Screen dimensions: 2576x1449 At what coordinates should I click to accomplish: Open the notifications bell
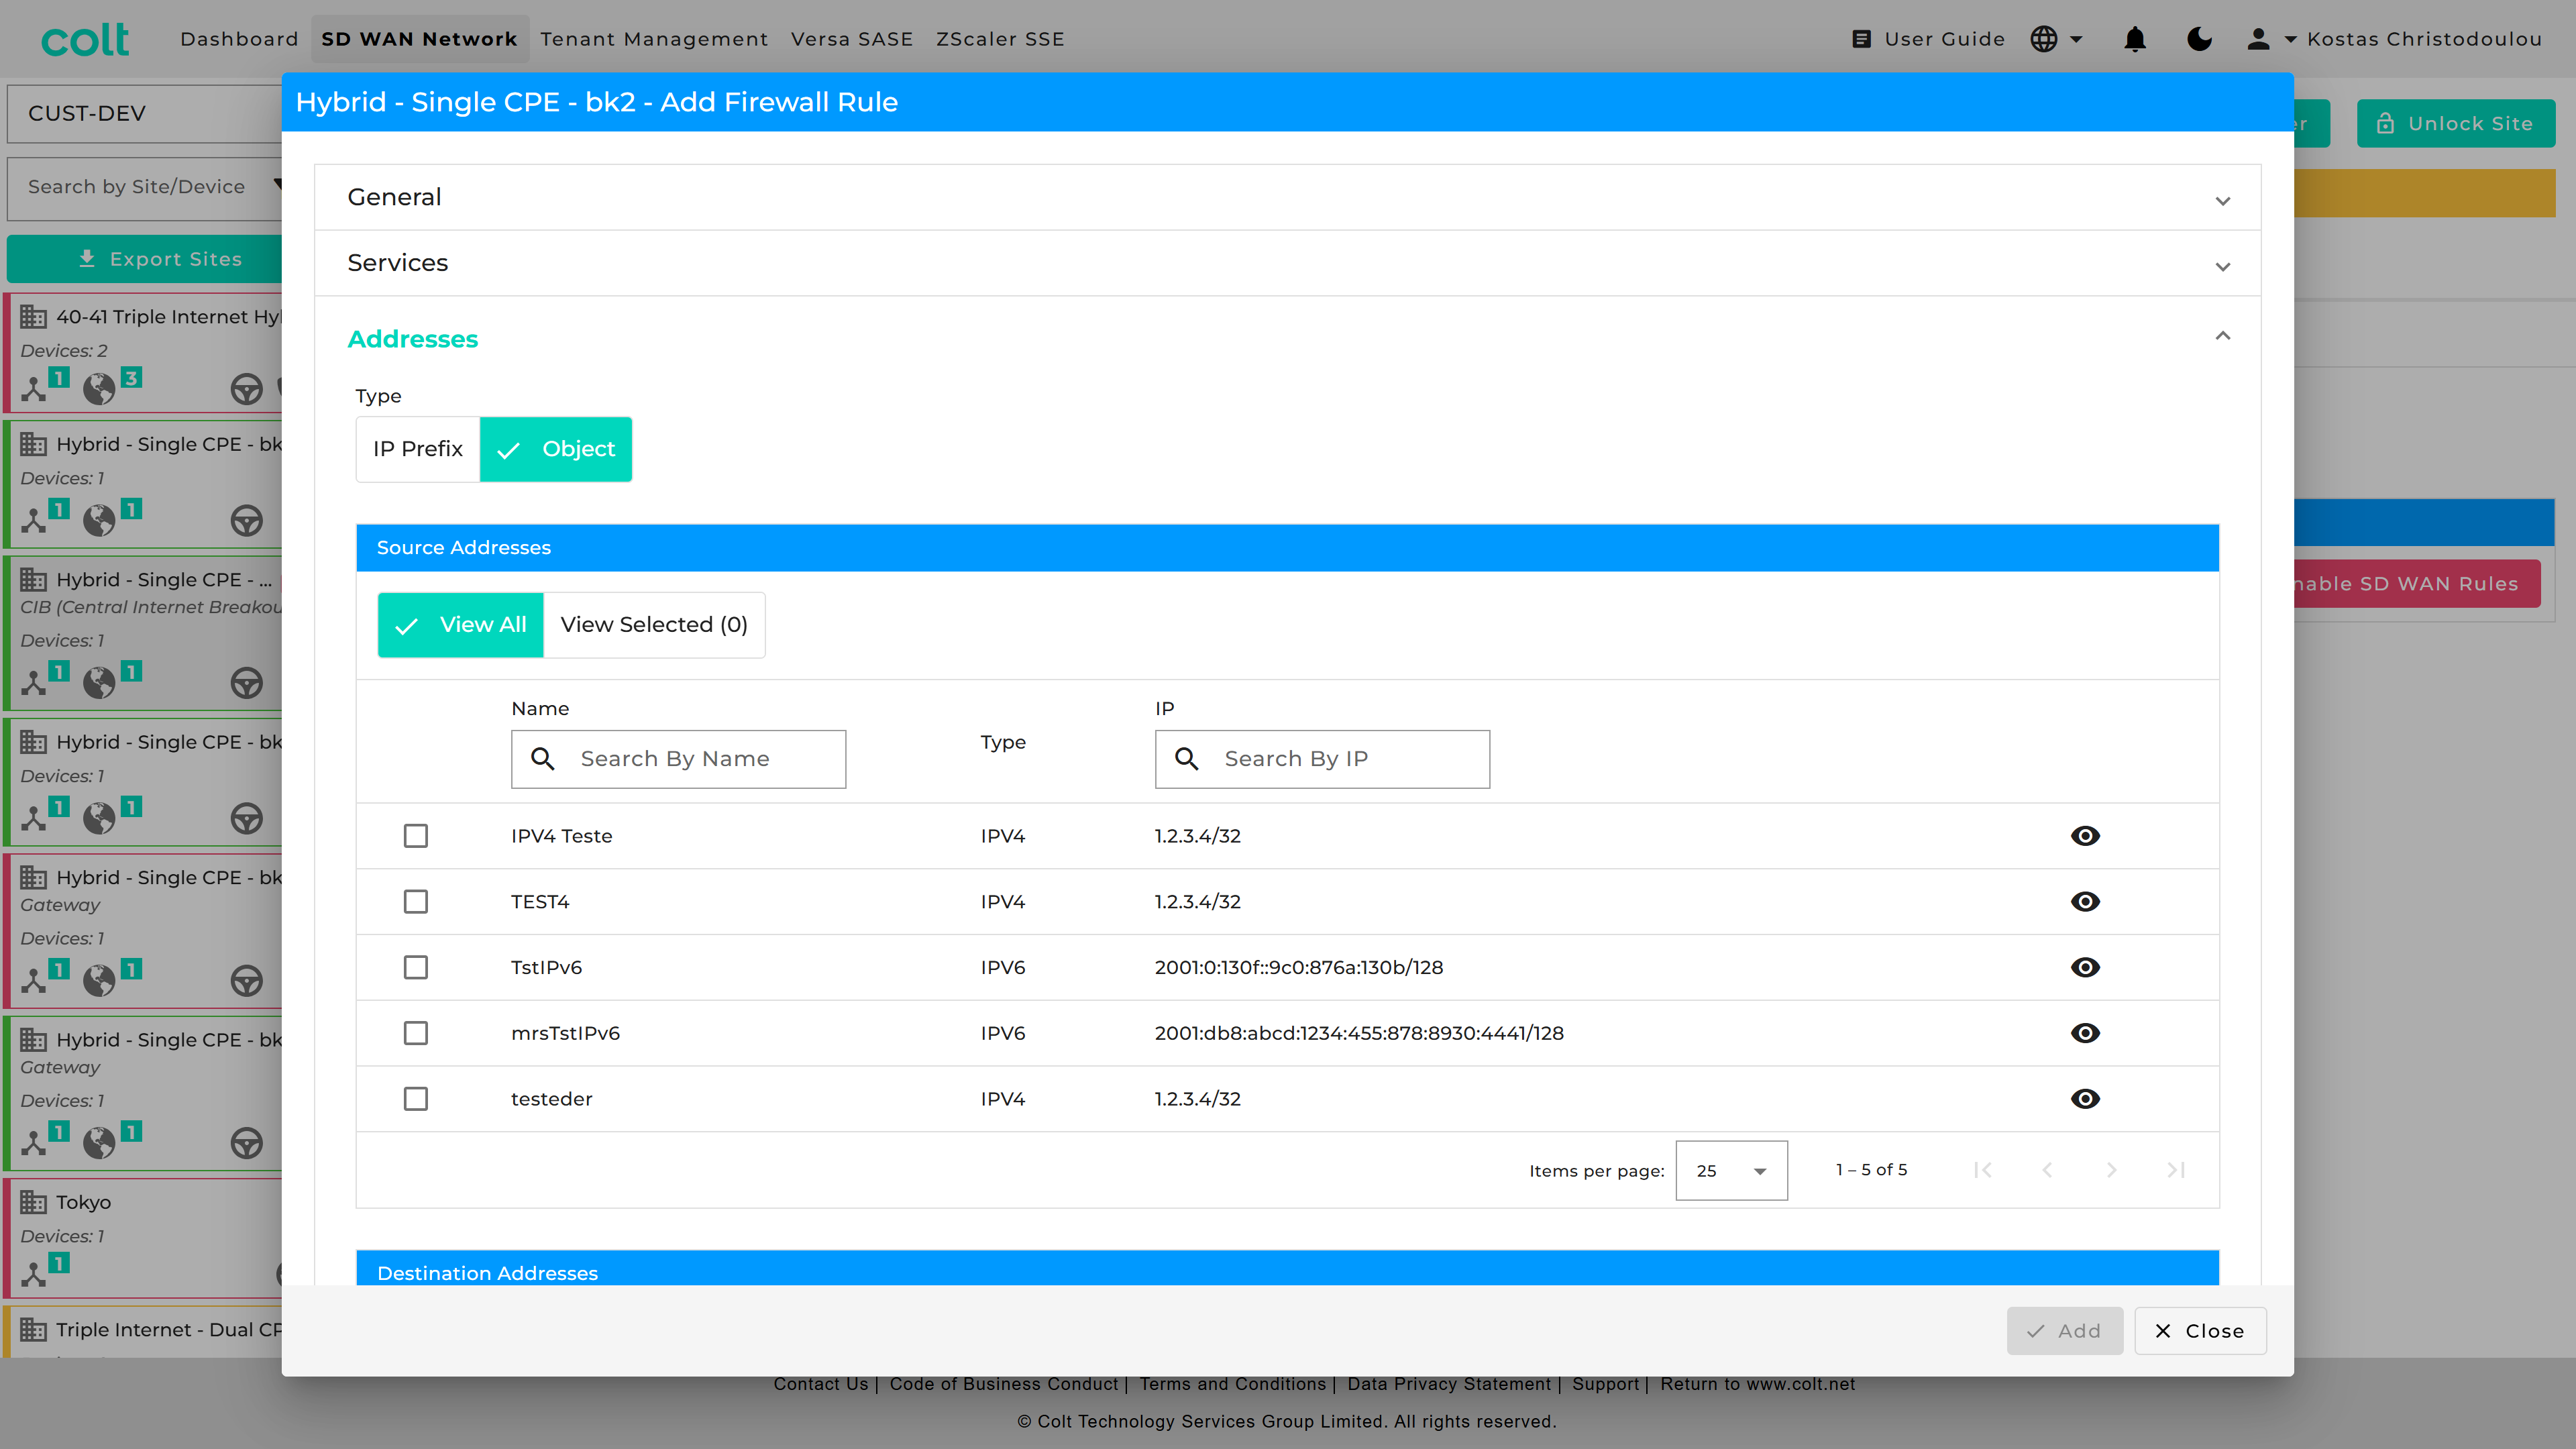(2135, 39)
